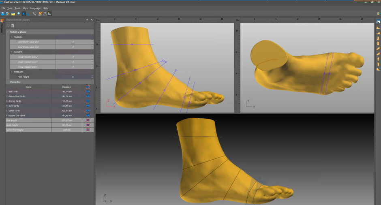Show the Upper End Height measure
This screenshot has height=205, width=381.
point(88,130)
